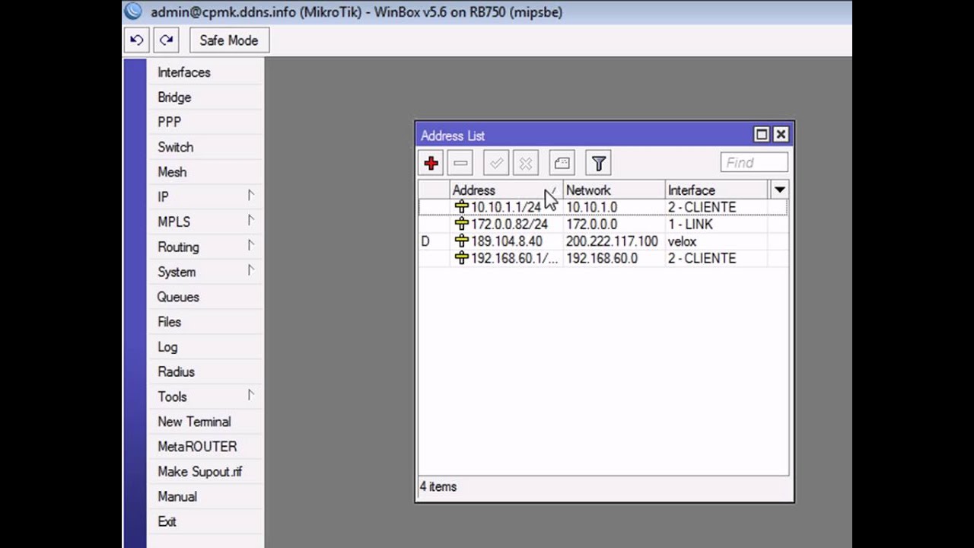Select the 10.10.1.1/24 address row

603,207
